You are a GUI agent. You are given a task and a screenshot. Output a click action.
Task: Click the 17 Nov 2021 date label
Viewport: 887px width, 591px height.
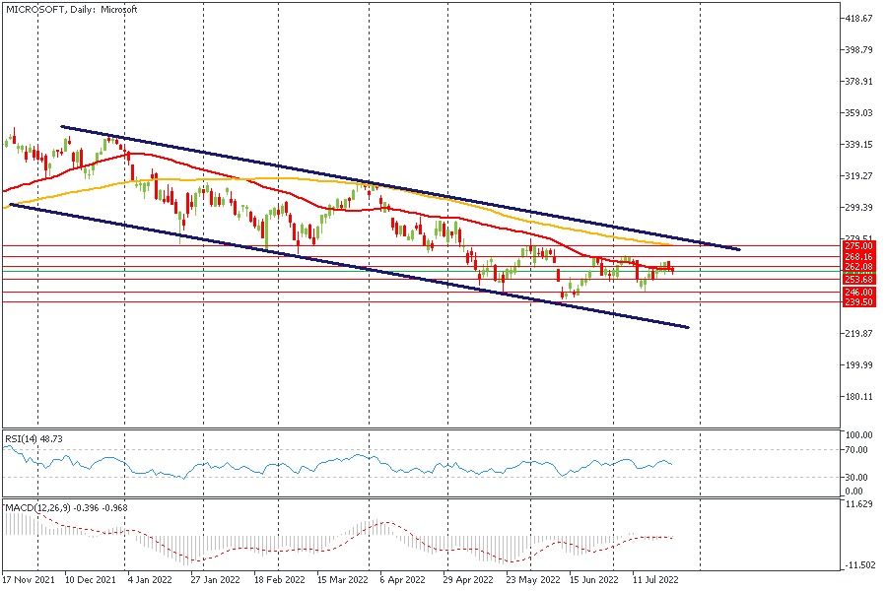click(27, 582)
